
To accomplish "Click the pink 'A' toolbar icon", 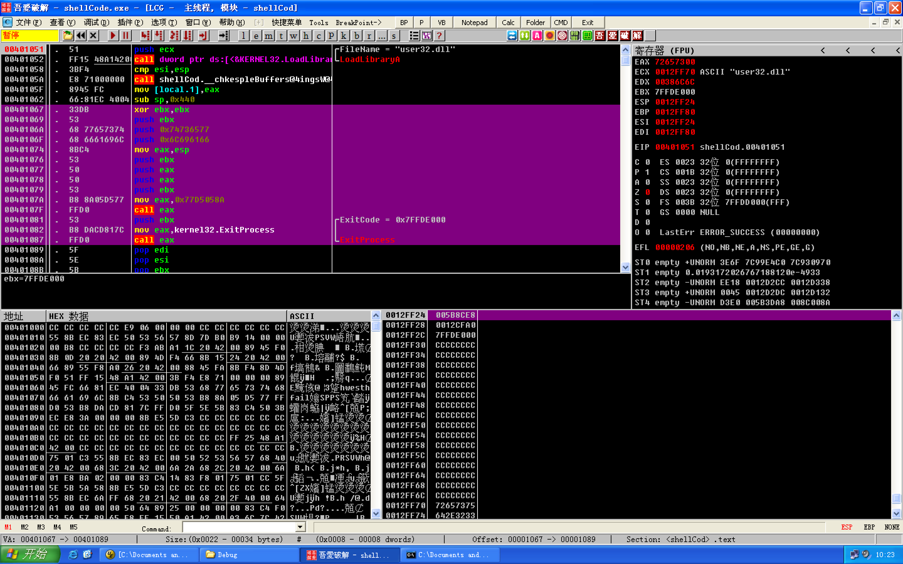I will pyautogui.click(x=537, y=36).
